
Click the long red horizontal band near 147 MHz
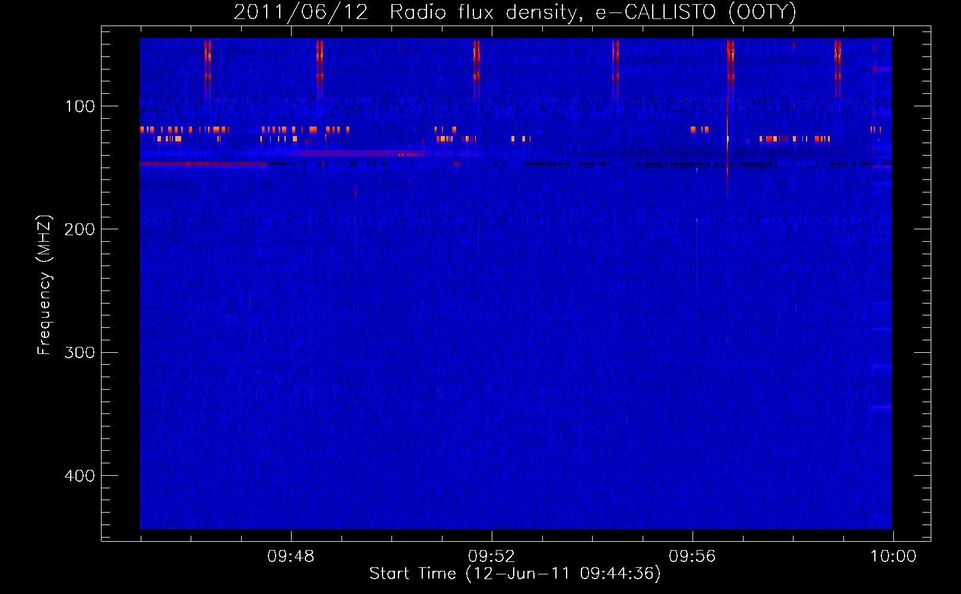pyautogui.click(x=203, y=163)
